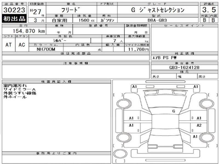Click the A1 mark at the front-left bumper corner

coord(134,87)
